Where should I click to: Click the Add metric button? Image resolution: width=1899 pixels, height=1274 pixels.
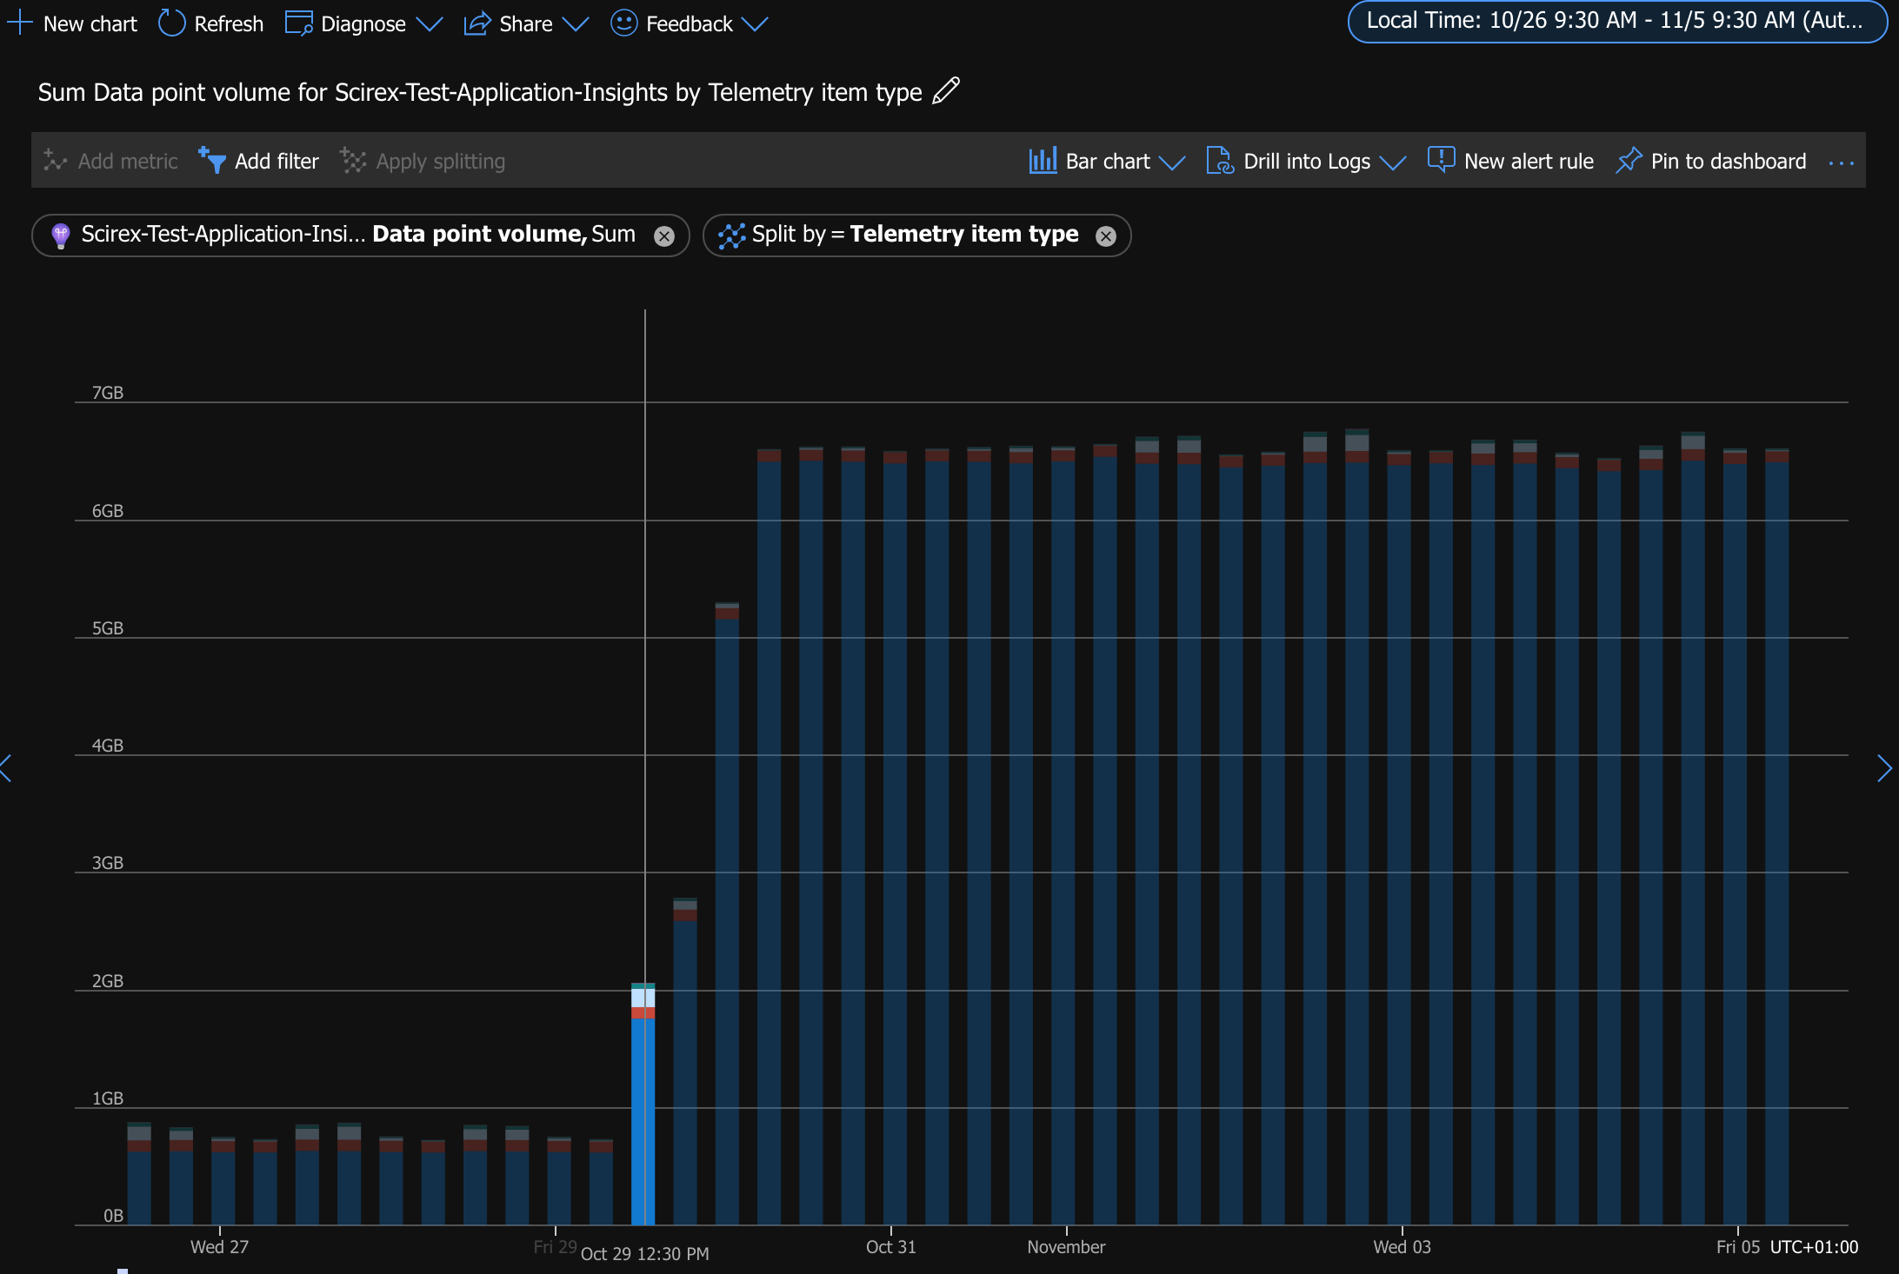[110, 161]
